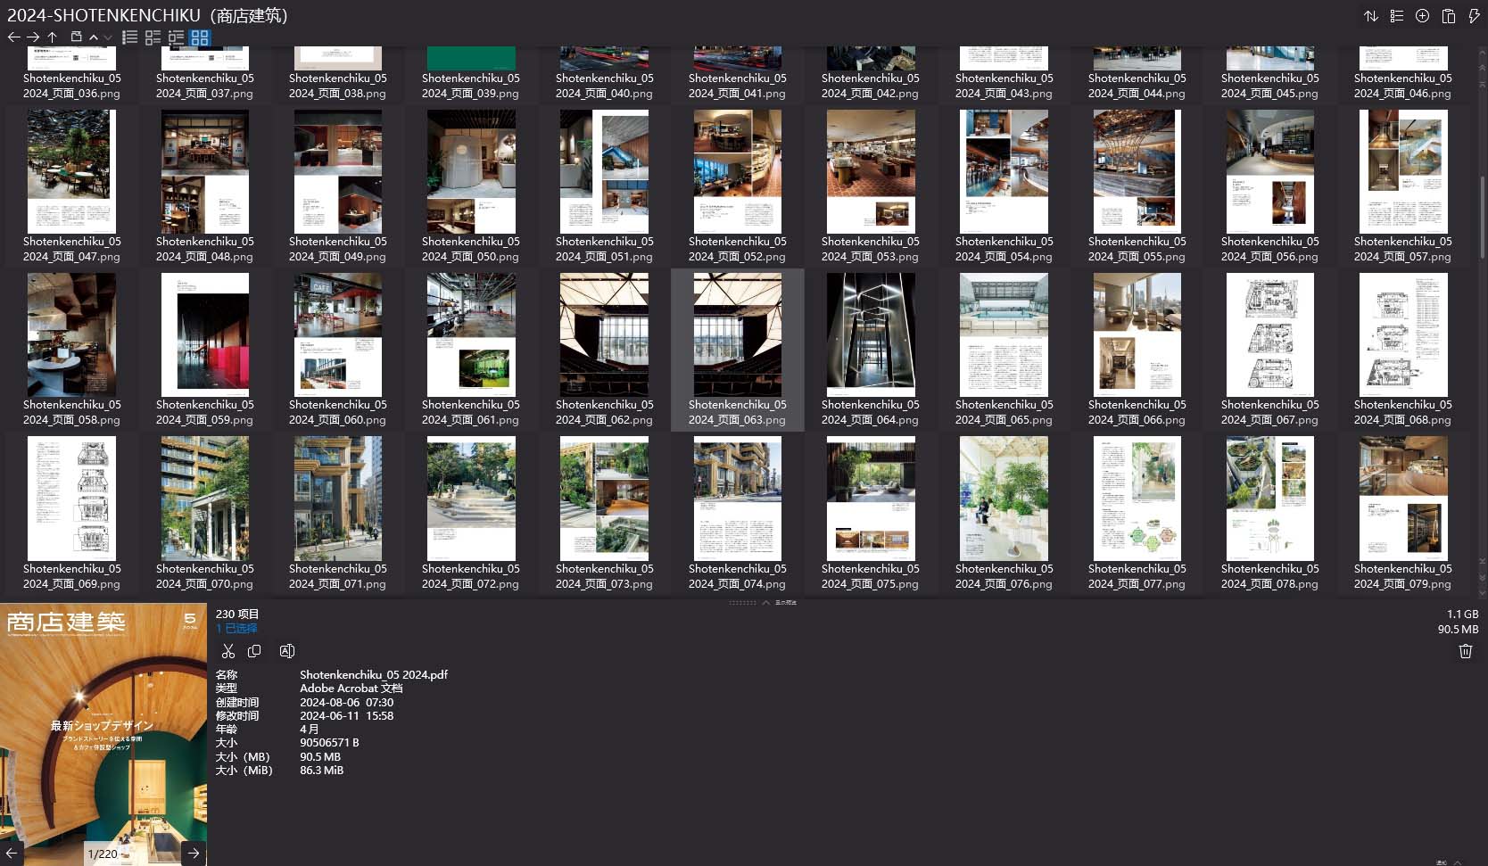This screenshot has width=1488, height=866.
Task: Show the previous page in the preview
Action: (x=12, y=853)
